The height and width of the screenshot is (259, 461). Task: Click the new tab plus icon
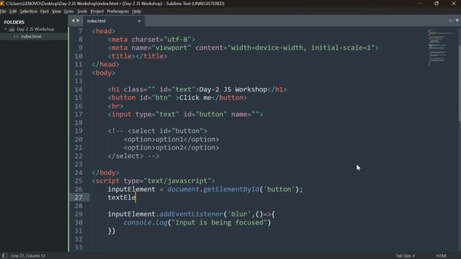(x=450, y=21)
